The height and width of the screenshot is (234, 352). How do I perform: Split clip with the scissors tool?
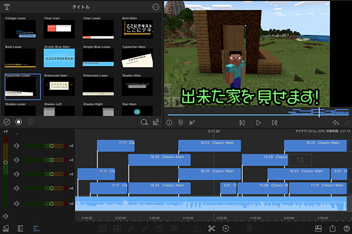click(212, 228)
